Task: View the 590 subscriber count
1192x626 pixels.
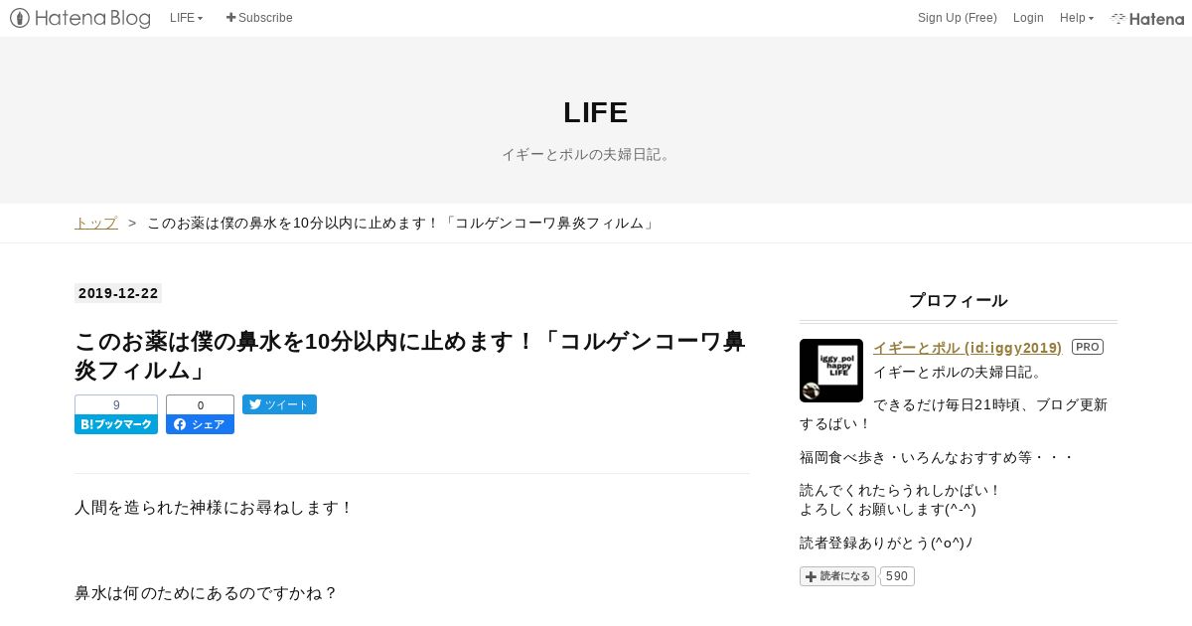Action: [x=897, y=576]
